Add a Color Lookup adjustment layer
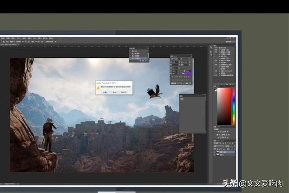Viewport: 289px width, 193px height. [229, 135]
